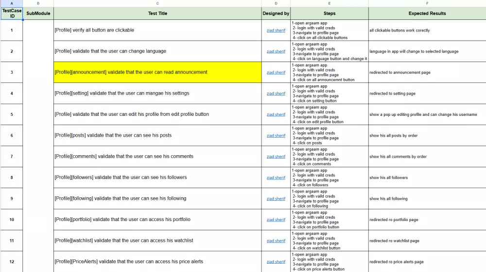The width and height of the screenshot is (486, 272).
Task: Select the yellow highlighted announcement test title
Action: click(x=157, y=72)
